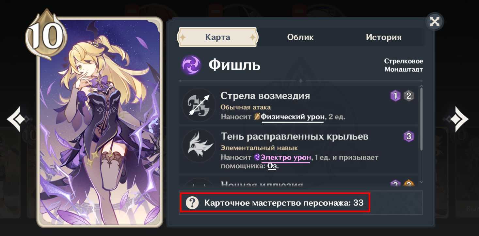
Task: Click the purple dice cost 3 icon
Action: (408, 136)
